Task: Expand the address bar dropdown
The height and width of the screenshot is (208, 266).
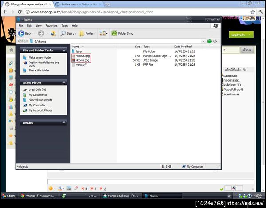Action: click(x=203, y=41)
